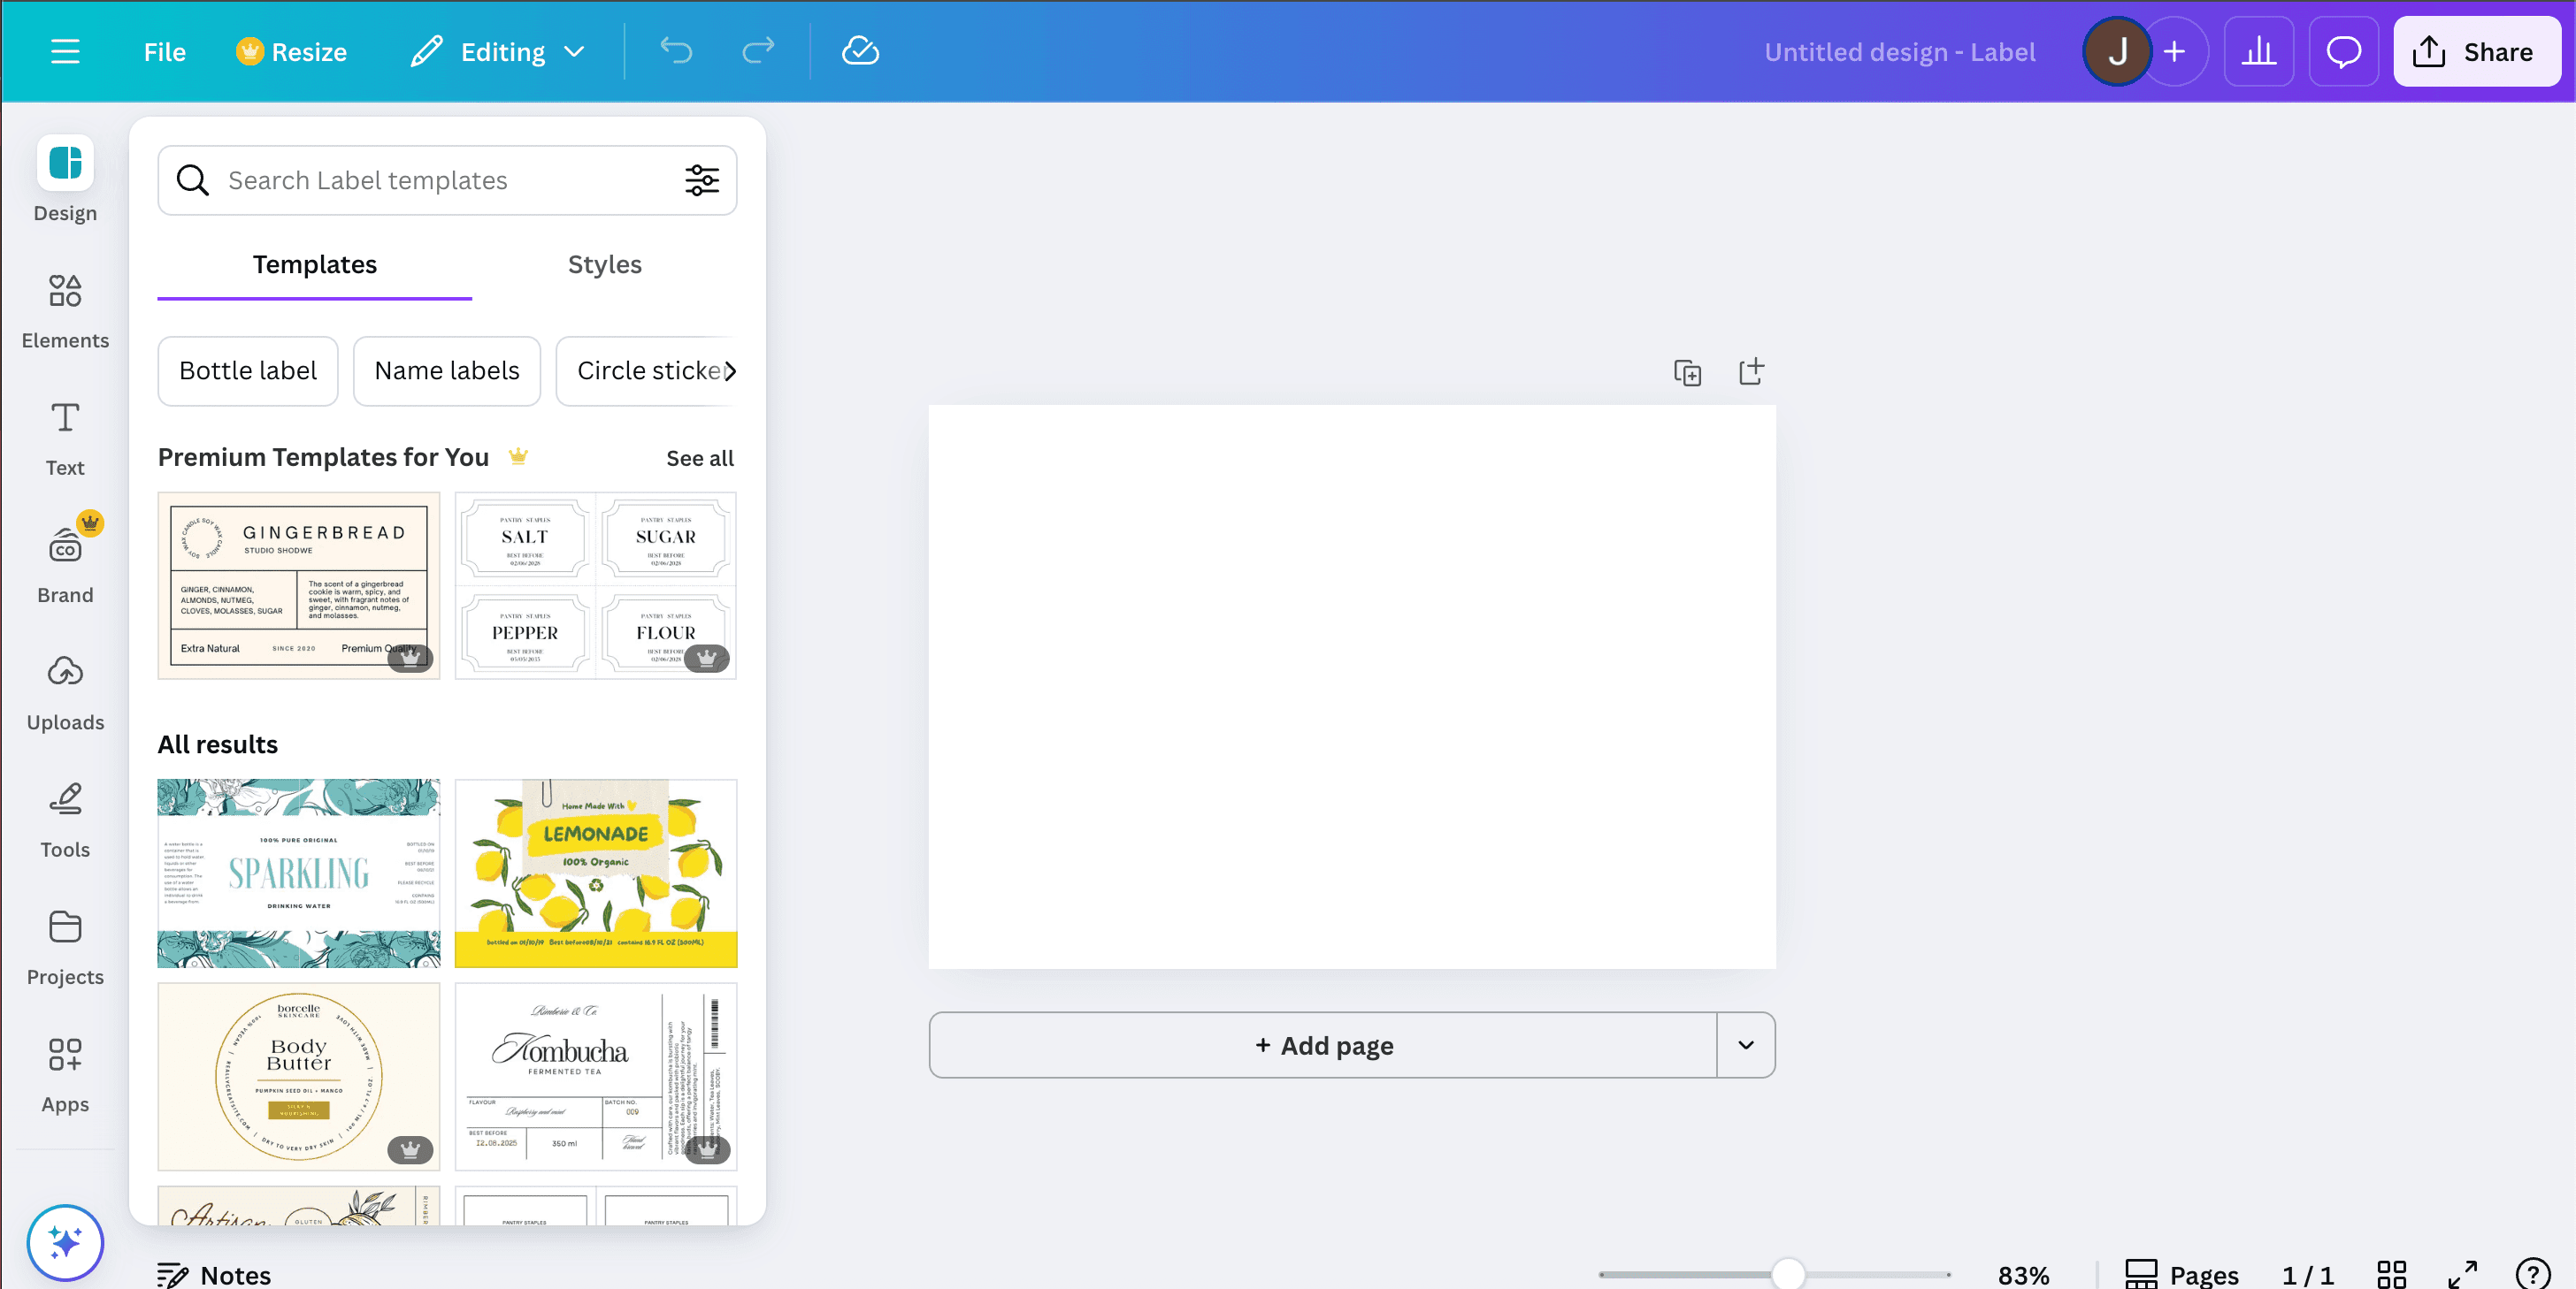Click See all premium templates
Viewport: 2576px width, 1289px height.
(x=699, y=458)
